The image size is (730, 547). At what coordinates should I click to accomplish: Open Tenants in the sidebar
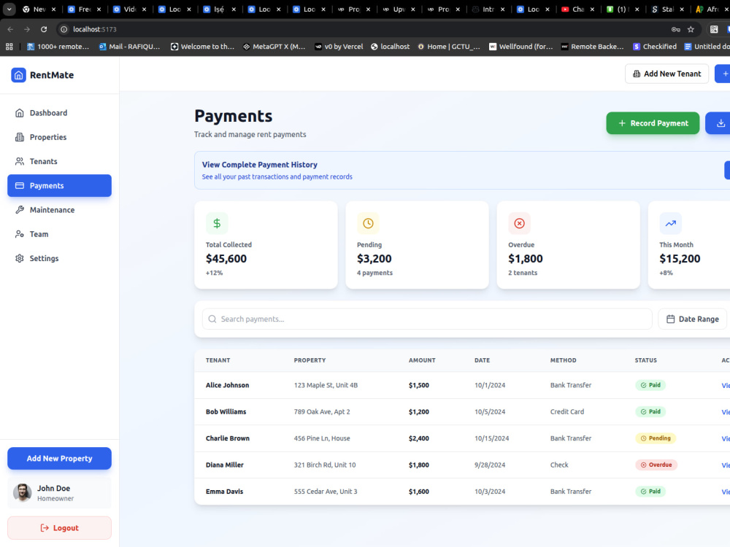tap(60, 161)
